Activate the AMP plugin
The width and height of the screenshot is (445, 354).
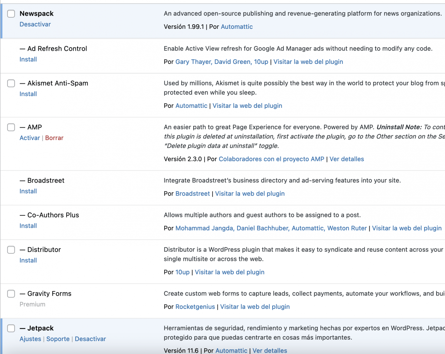30,138
